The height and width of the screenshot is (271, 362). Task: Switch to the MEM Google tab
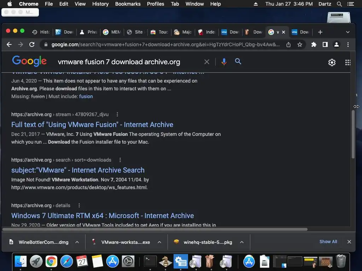click(112, 32)
